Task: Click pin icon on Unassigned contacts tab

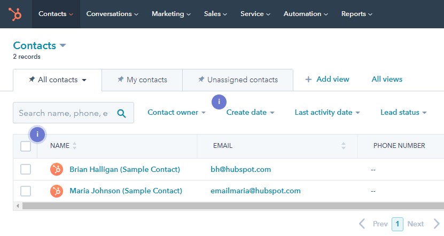Action: point(201,79)
